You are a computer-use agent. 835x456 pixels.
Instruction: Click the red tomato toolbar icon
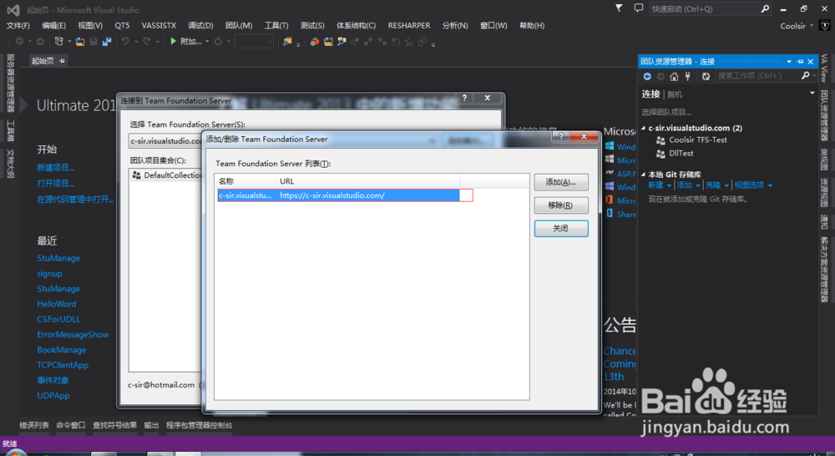[315, 42]
